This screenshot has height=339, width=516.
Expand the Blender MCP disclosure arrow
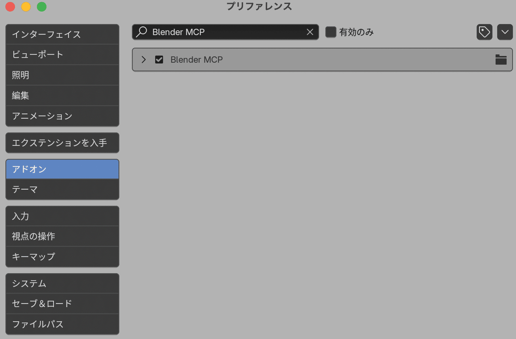(144, 59)
